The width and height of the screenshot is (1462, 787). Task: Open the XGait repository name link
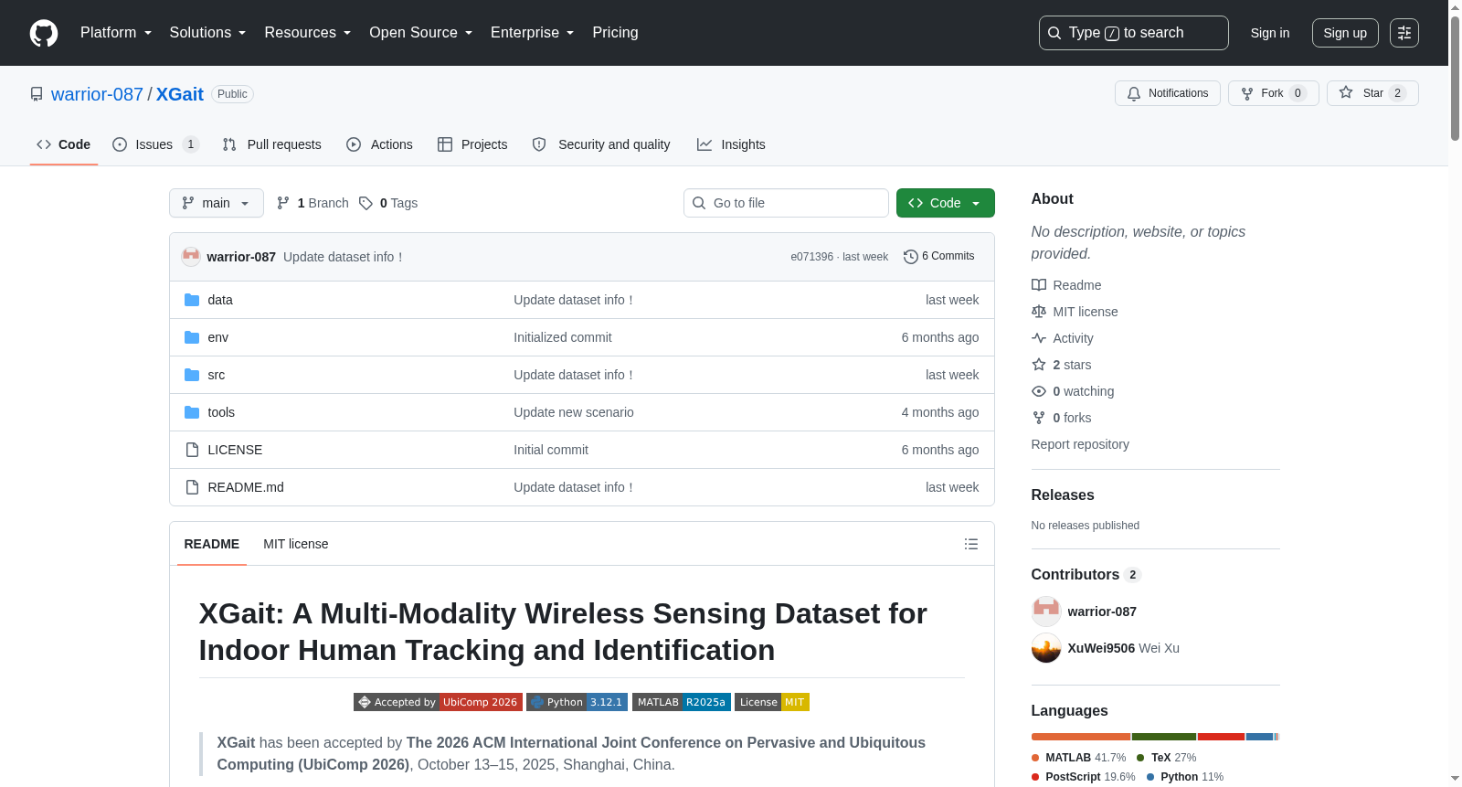pyautogui.click(x=180, y=94)
